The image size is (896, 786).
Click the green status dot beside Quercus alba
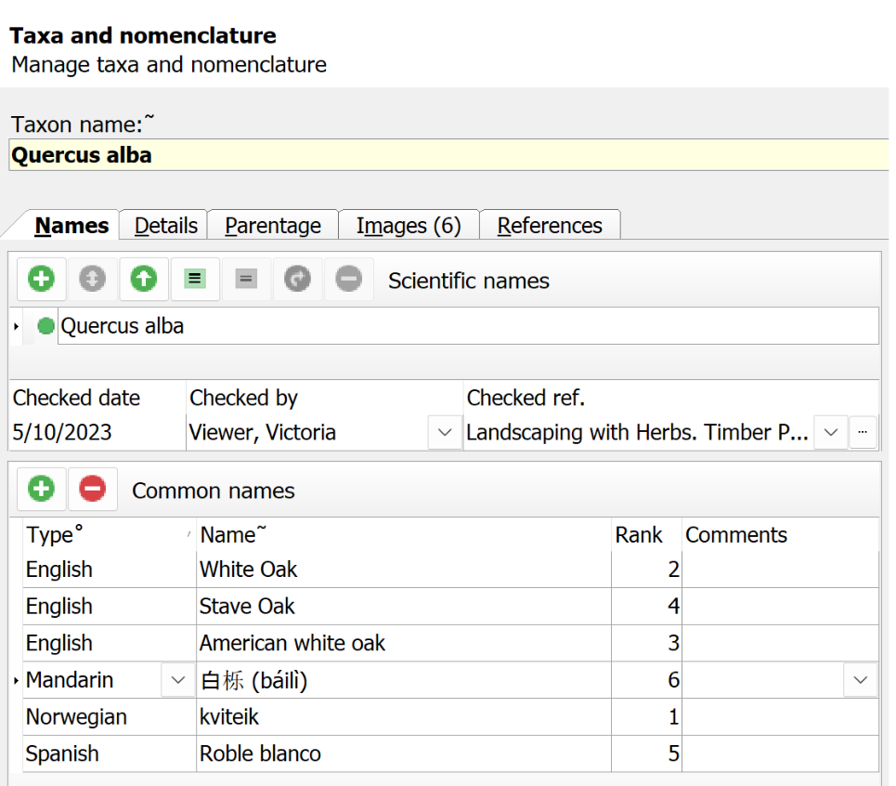(x=45, y=326)
